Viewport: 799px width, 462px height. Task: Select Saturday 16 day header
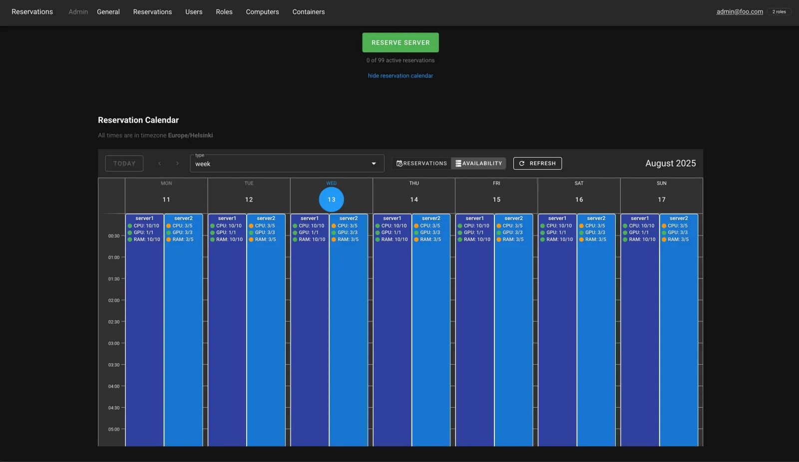point(579,200)
